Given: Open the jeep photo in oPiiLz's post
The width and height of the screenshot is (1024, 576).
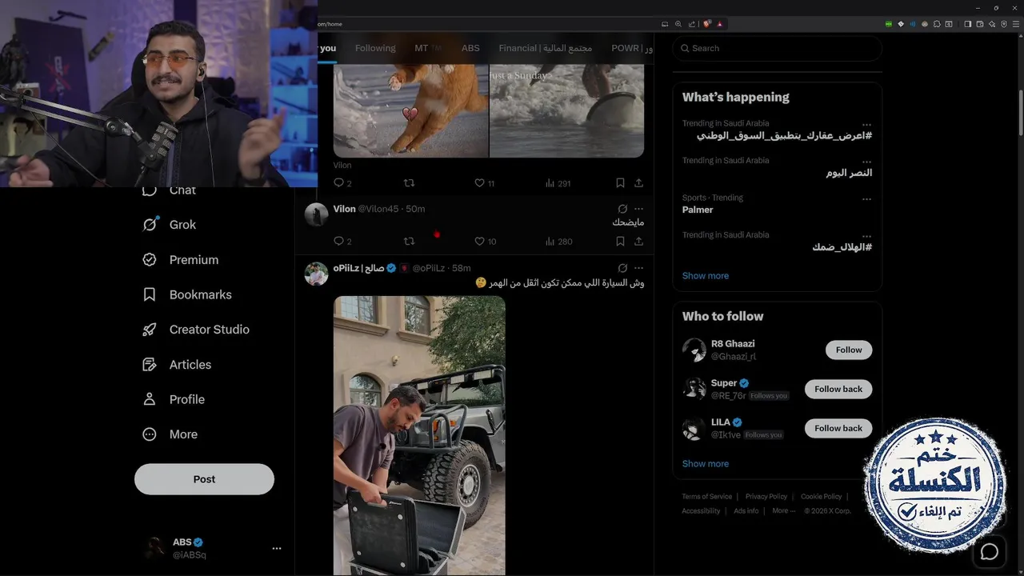Looking at the screenshot, I should point(419,435).
